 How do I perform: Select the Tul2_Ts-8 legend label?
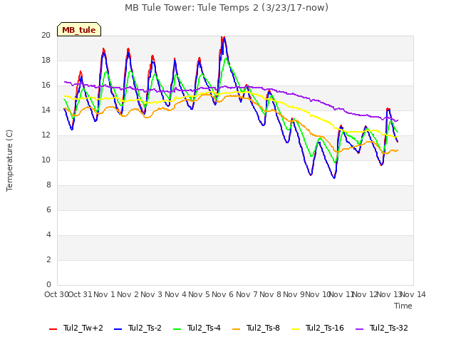point(263,328)
